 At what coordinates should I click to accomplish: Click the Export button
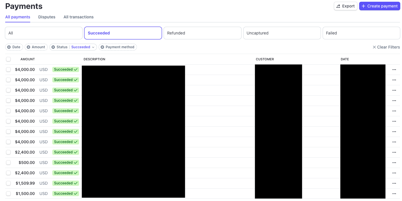pyautogui.click(x=345, y=6)
